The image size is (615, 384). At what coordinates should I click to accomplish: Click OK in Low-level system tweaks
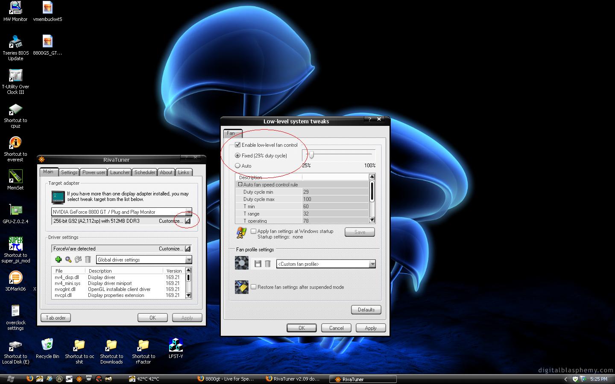pos(302,328)
